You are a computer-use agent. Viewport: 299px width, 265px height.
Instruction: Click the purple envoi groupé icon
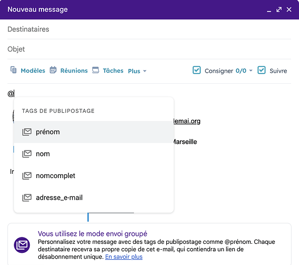pyautogui.click(x=22, y=245)
